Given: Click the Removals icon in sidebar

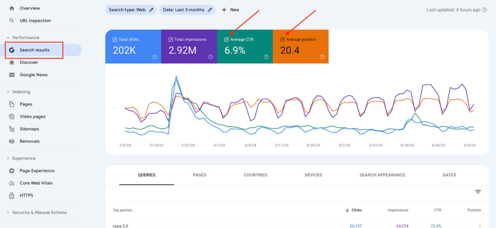Looking at the screenshot, I should (x=12, y=142).
